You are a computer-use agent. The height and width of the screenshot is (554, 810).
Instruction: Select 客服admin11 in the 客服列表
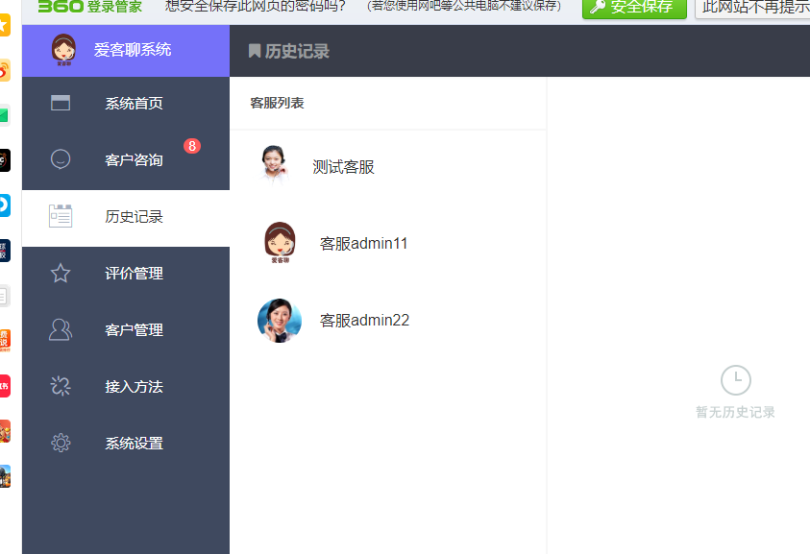pos(363,243)
